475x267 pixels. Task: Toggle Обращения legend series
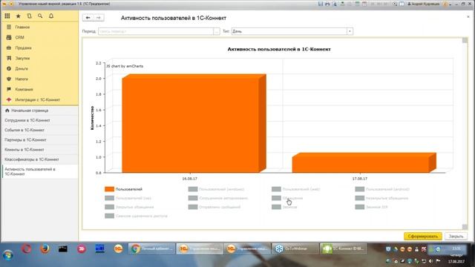pos(287,198)
